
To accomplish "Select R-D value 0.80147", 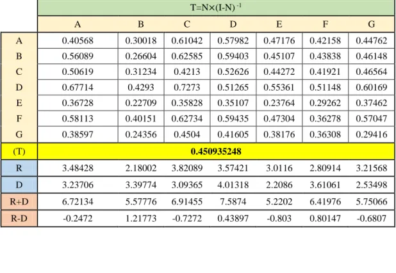I will click(x=326, y=218).
